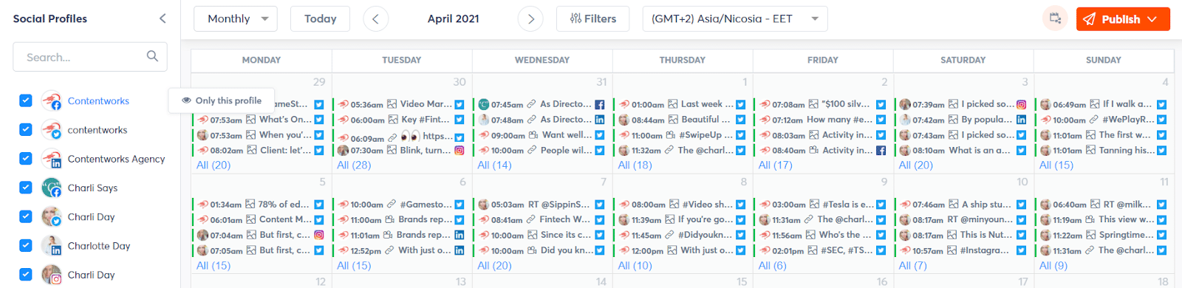This screenshot has width=1182, height=288.
Task: Go to previous month arrow
Action: click(x=375, y=19)
